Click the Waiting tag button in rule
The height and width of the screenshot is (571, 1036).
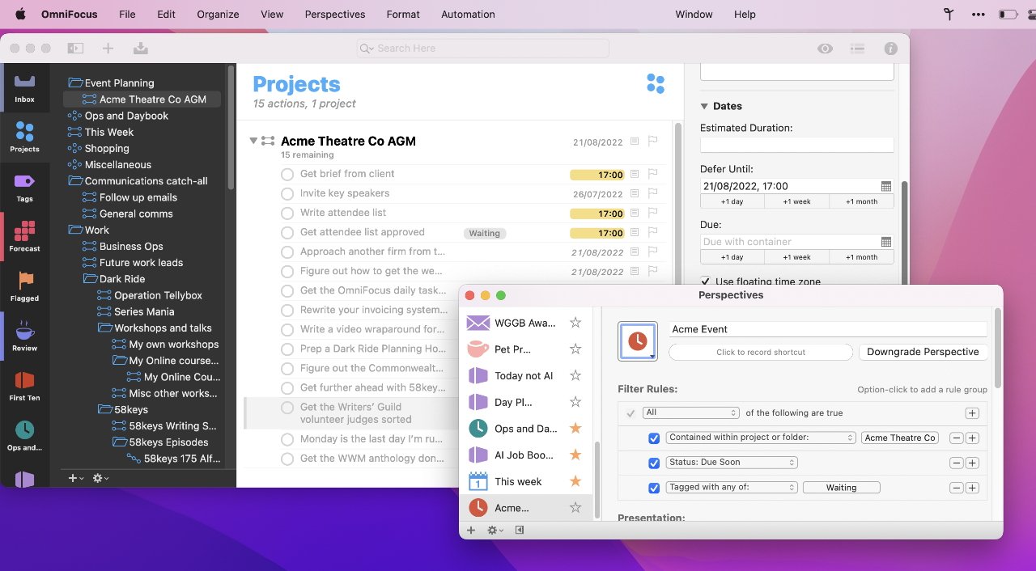pyautogui.click(x=841, y=488)
